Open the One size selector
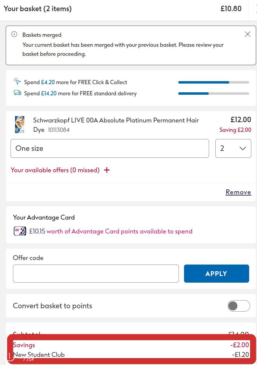 click(x=110, y=148)
